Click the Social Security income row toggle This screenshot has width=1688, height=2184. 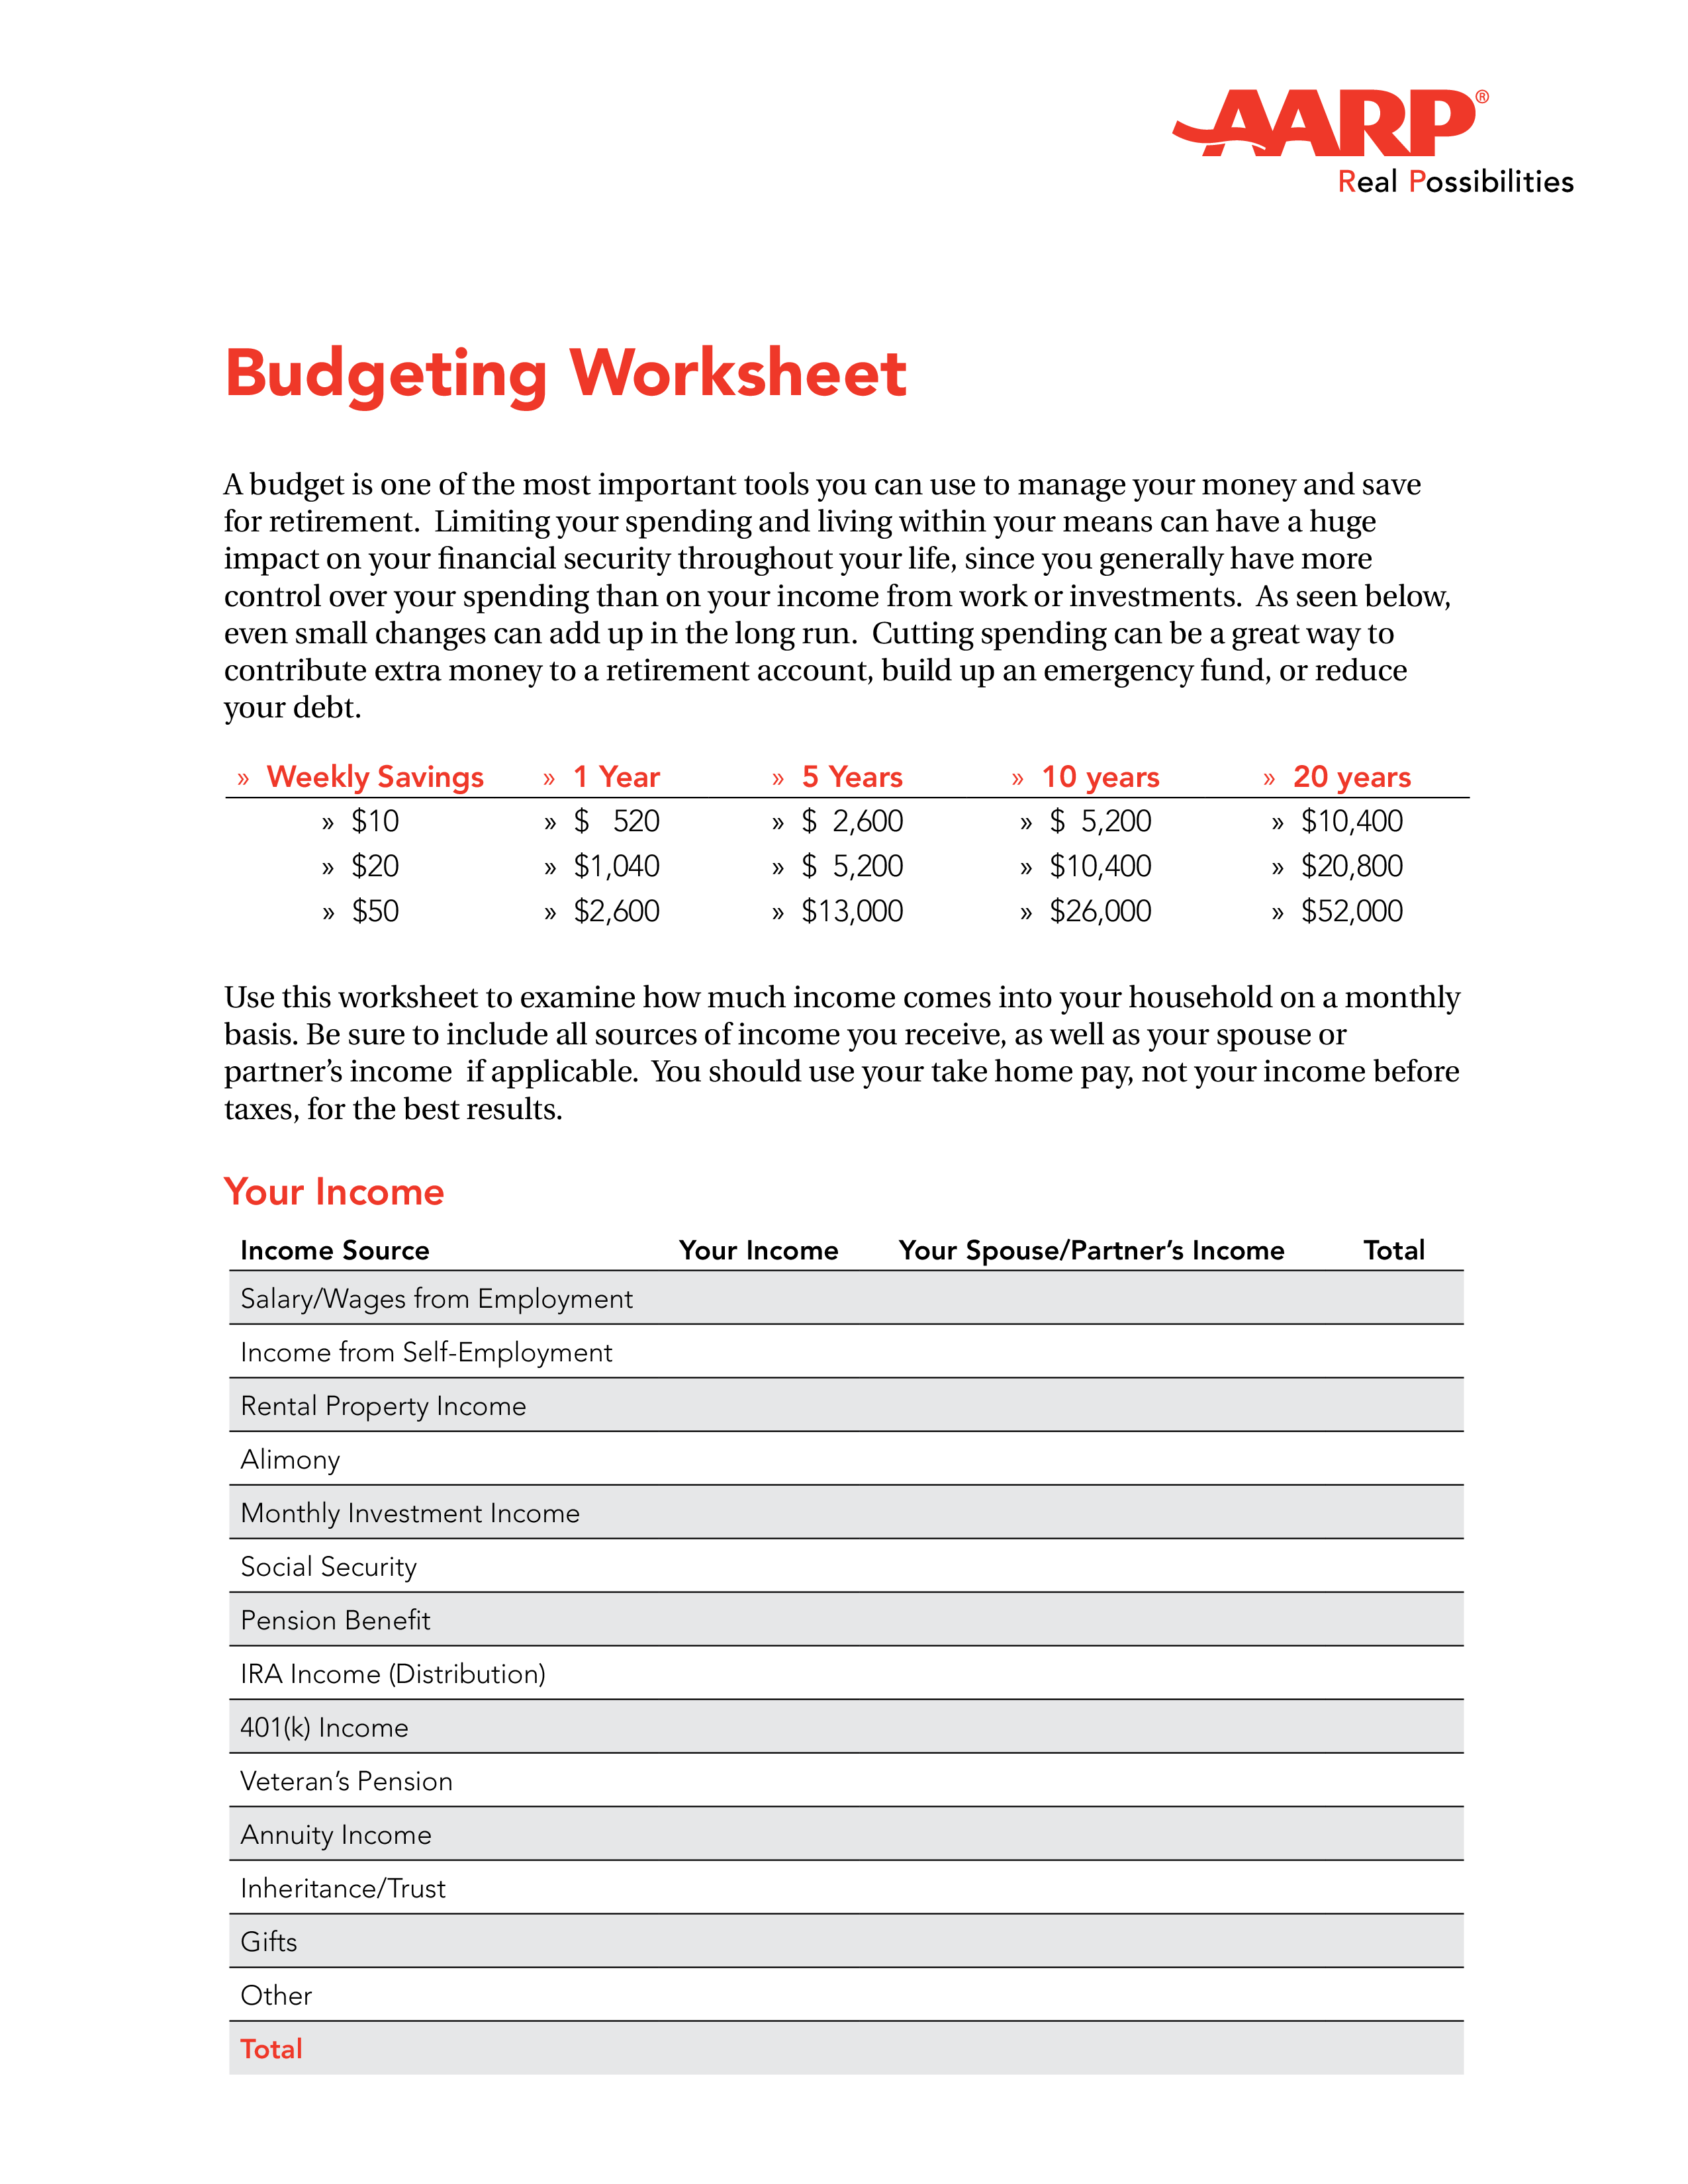pos(844,1586)
